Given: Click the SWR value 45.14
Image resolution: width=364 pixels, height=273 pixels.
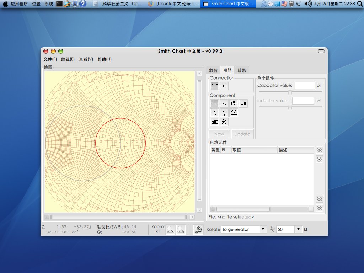Looking at the screenshot, I should [x=130, y=227].
